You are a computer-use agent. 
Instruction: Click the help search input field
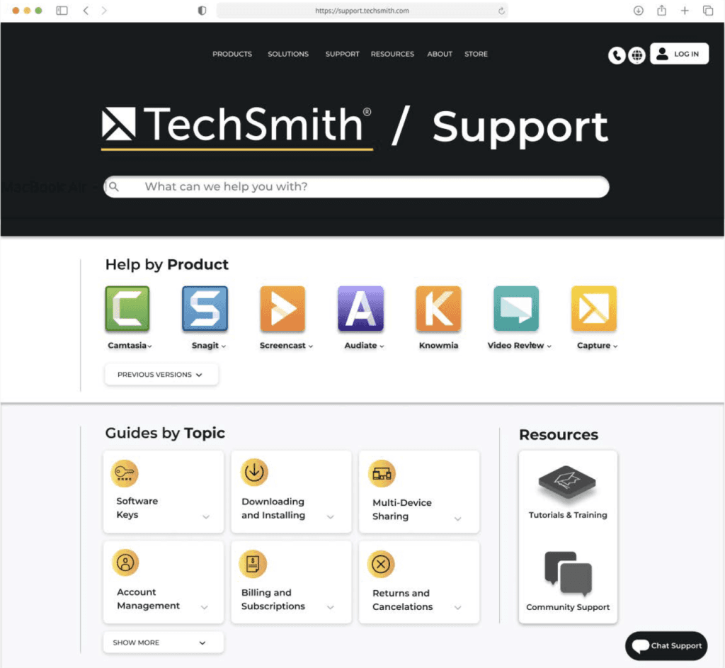pos(357,187)
